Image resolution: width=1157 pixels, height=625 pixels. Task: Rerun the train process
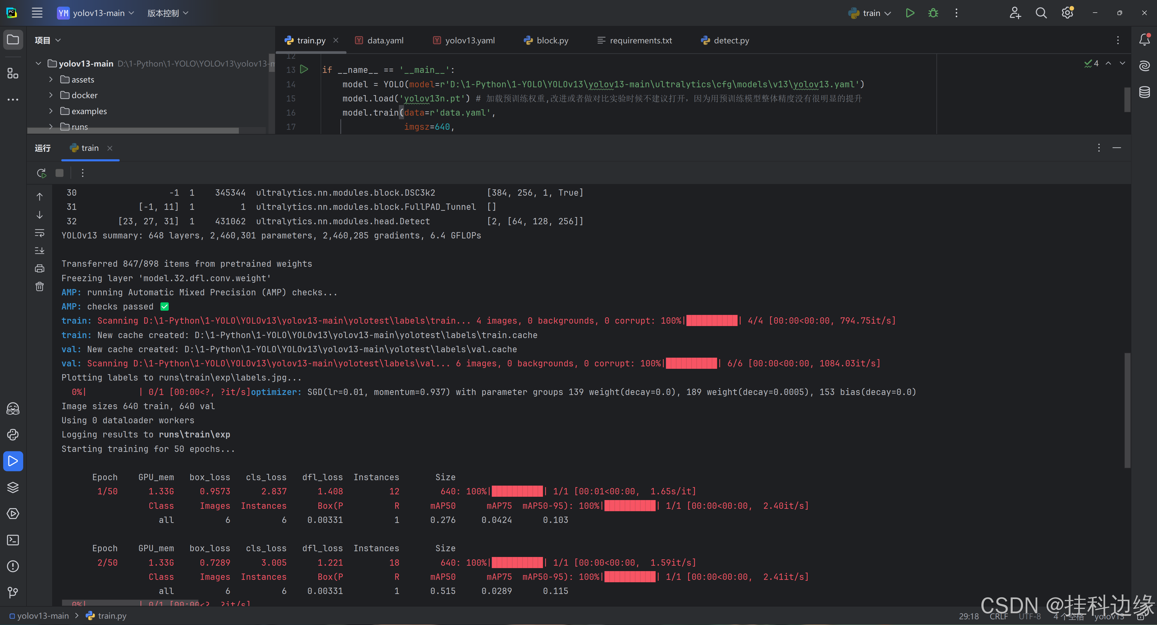[41, 173]
